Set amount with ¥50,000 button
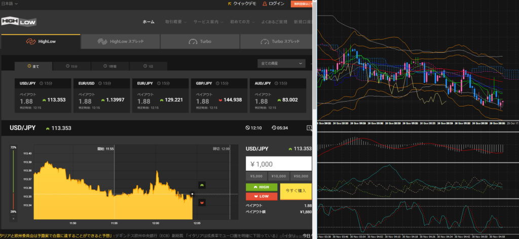 tap(301, 176)
